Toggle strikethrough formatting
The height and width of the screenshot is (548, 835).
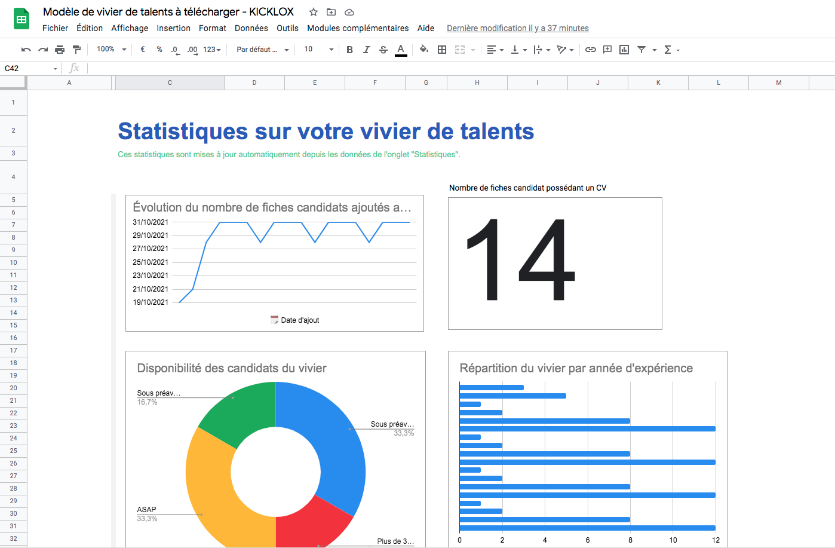pyautogui.click(x=383, y=50)
